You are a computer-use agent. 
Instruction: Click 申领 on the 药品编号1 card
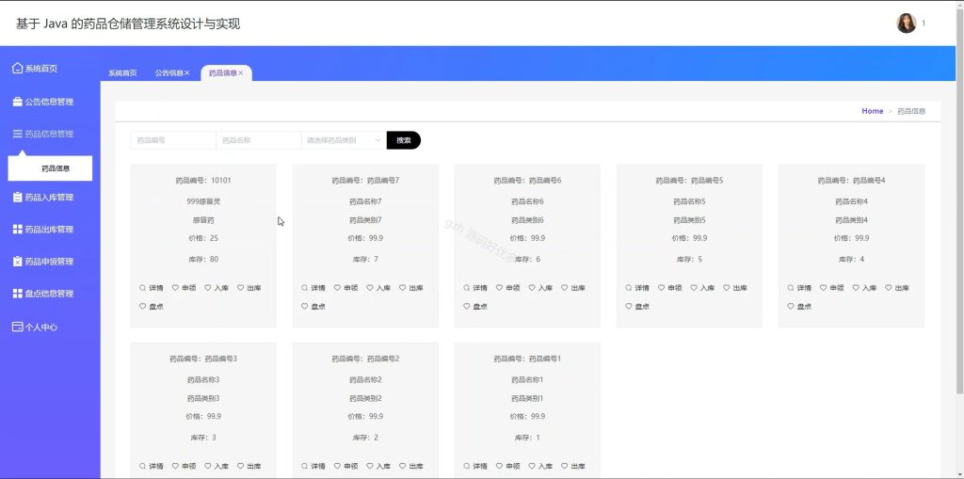[x=507, y=466]
